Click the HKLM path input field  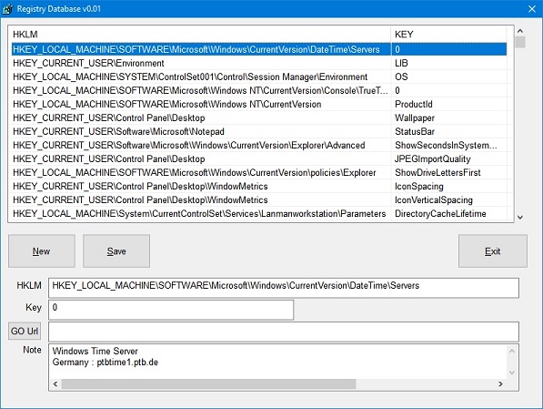point(284,288)
